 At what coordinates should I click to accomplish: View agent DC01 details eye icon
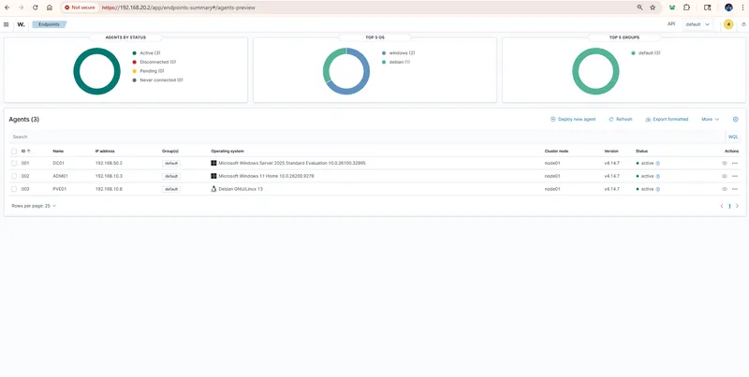point(724,163)
